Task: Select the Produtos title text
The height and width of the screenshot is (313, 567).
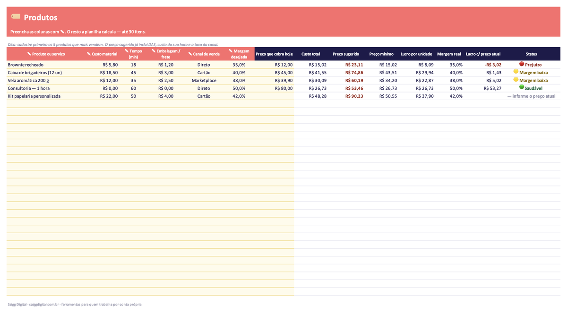Action: tap(41, 17)
